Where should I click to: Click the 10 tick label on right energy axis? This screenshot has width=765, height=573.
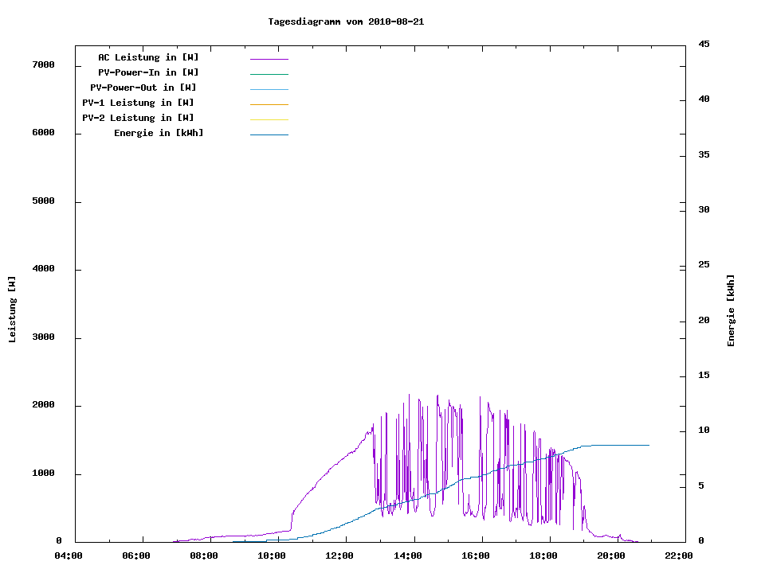[x=704, y=431]
